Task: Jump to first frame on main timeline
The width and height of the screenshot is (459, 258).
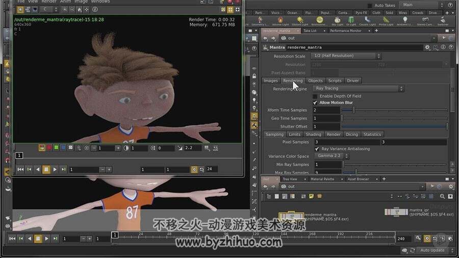Action: point(12,239)
